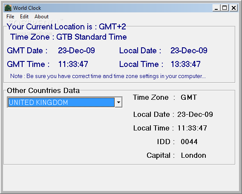The image size is (242, 194).
Task: Open the About menu
Action: (41, 17)
